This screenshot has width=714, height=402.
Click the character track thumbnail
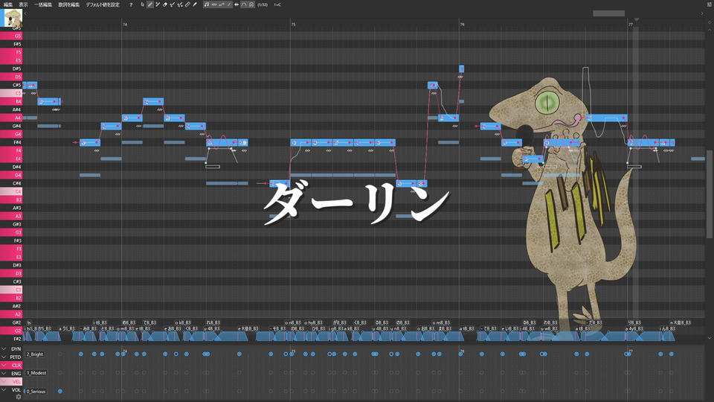point(13,18)
